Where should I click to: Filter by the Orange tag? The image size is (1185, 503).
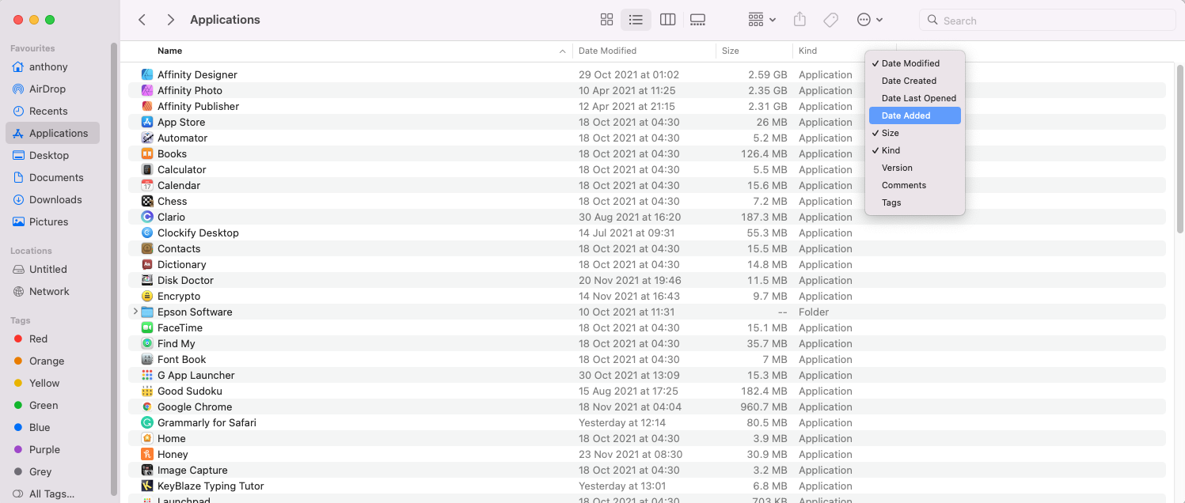click(x=52, y=361)
